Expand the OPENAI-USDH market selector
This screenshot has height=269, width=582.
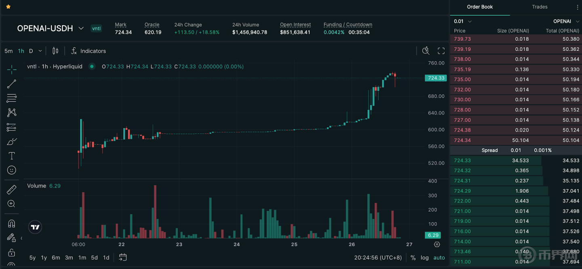(x=81, y=28)
